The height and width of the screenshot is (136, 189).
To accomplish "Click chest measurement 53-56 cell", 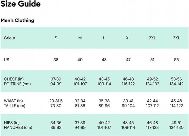I will click(x=176, y=79).
